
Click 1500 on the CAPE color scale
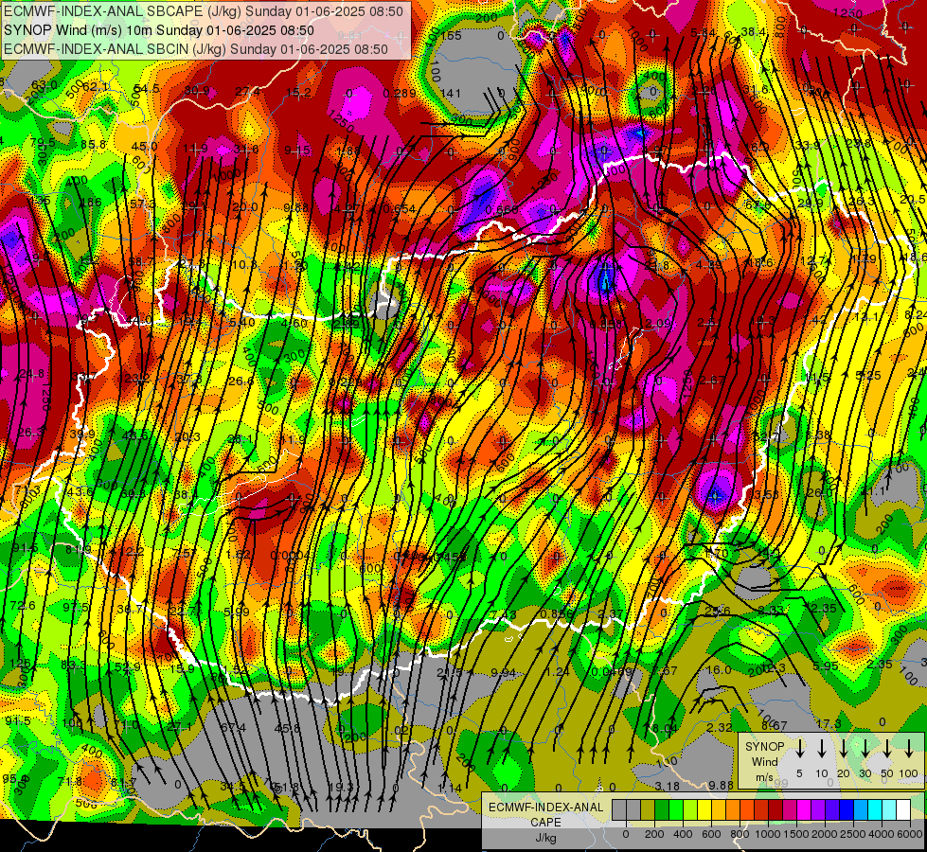pyautogui.click(x=796, y=834)
